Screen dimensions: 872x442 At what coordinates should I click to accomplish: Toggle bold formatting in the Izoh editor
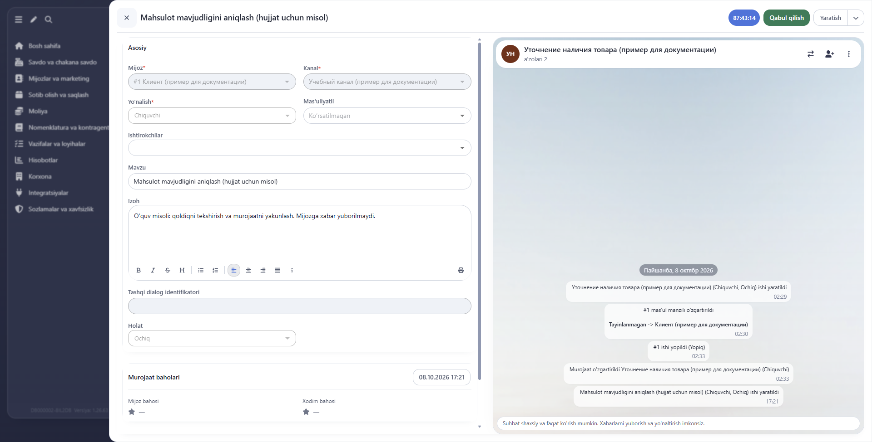point(139,270)
